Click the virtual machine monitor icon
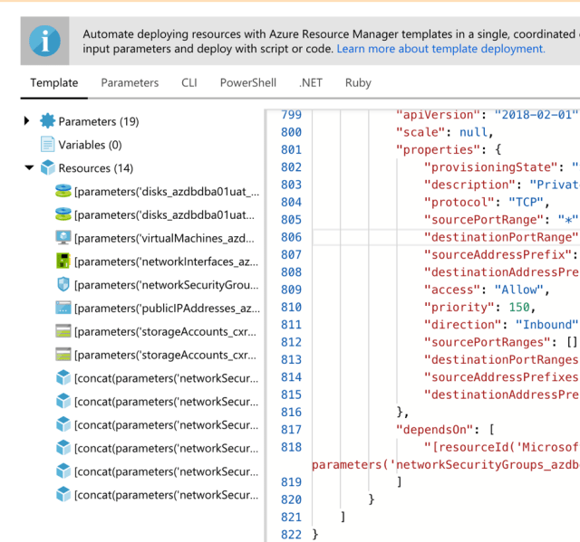The width and height of the screenshot is (580, 542). [x=63, y=238]
